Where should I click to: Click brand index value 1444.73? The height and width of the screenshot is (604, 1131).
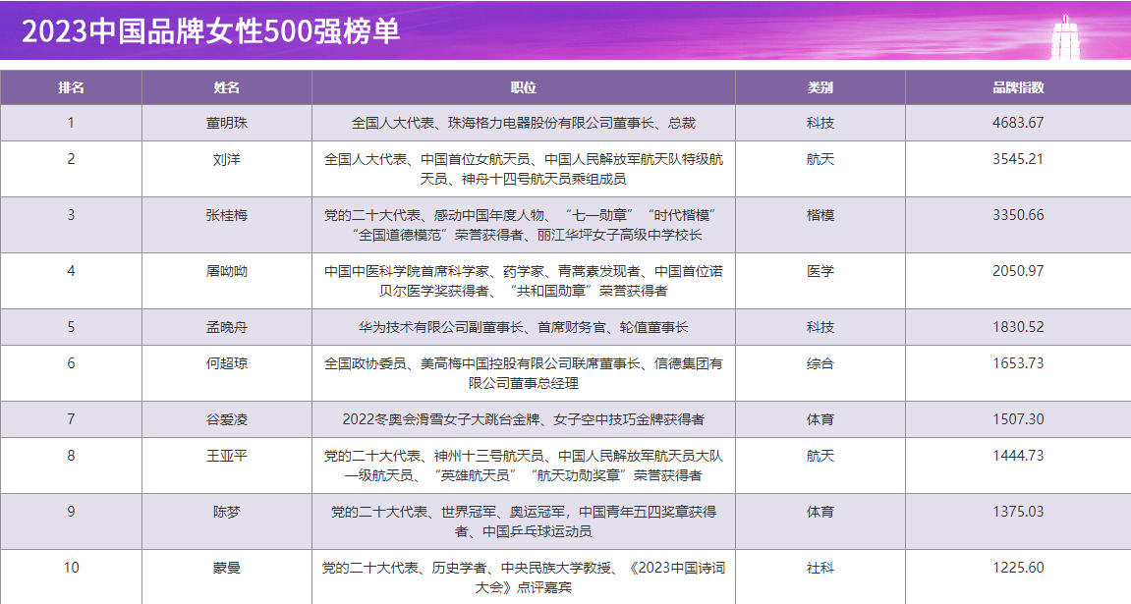pos(1018,456)
